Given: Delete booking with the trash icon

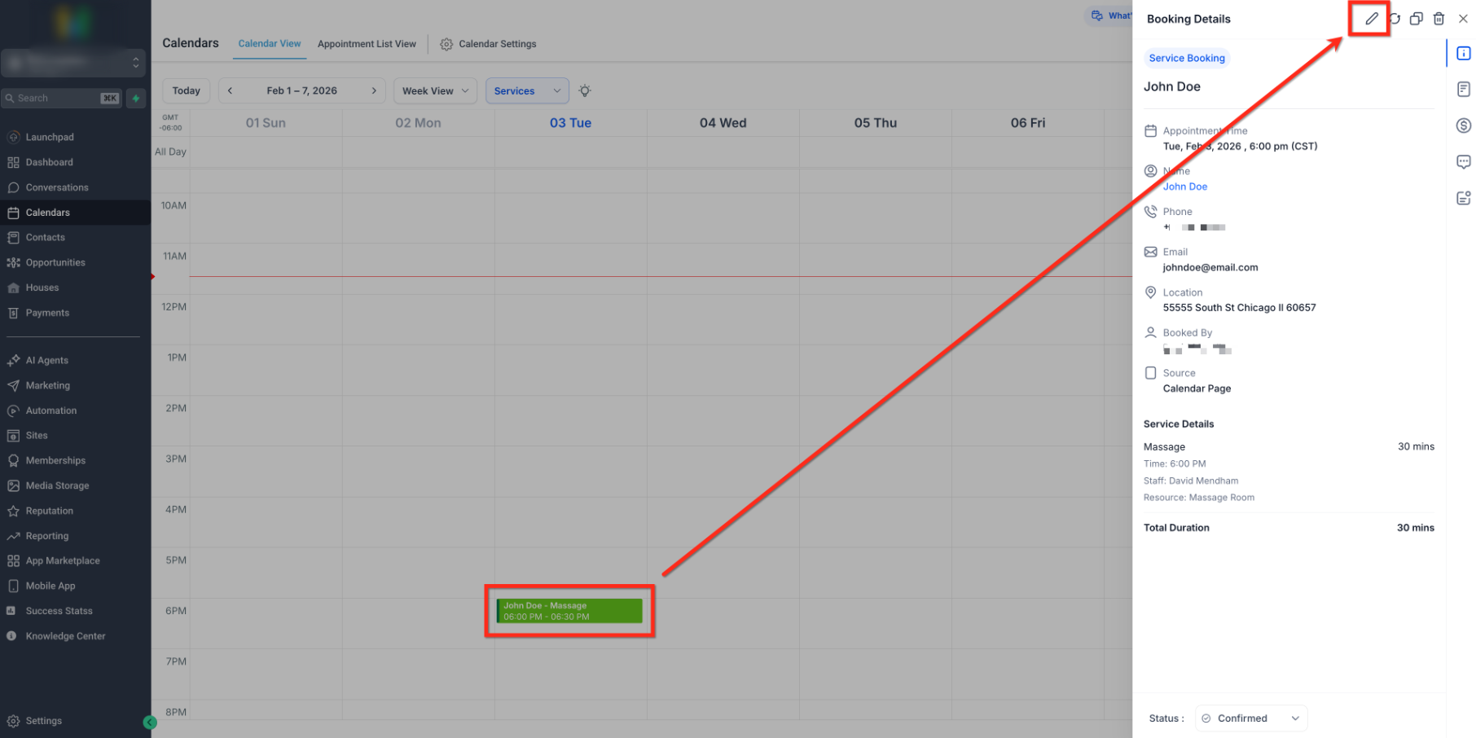Looking at the screenshot, I should click(1439, 19).
